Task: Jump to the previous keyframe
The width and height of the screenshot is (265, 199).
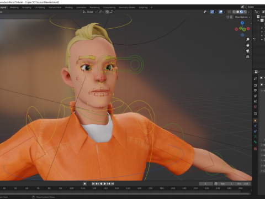Action: [97, 184]
